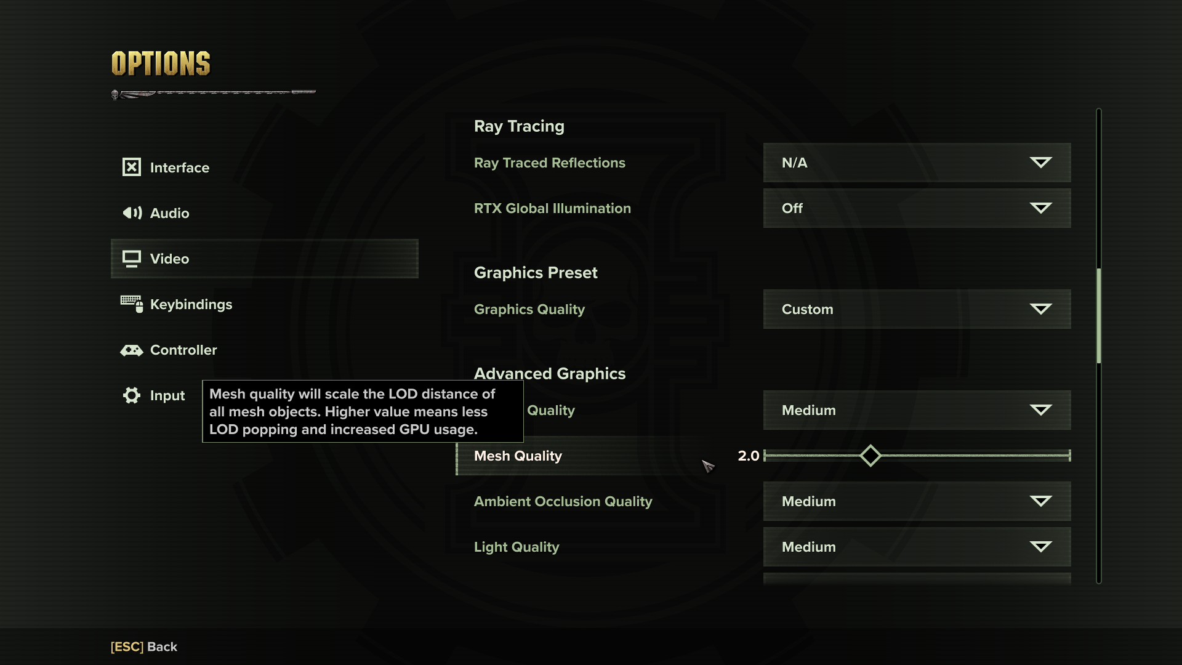This screenshot has width=1182, height=665.
Task: Click the Input gear icon
Action: pyautogui.click(x=131, y=395)
